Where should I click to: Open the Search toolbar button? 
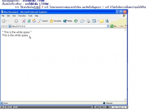43,21
